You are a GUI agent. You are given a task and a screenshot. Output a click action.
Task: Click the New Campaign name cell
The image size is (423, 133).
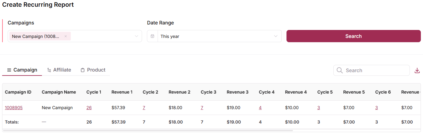tap(57, 108)
